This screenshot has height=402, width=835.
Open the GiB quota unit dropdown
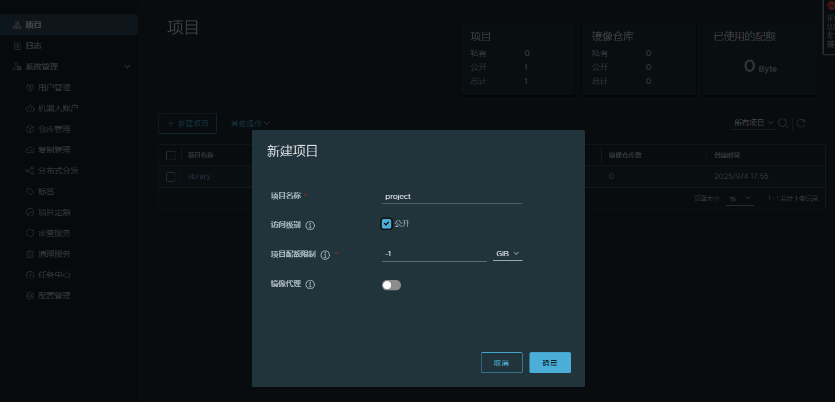tap(507, 254)
